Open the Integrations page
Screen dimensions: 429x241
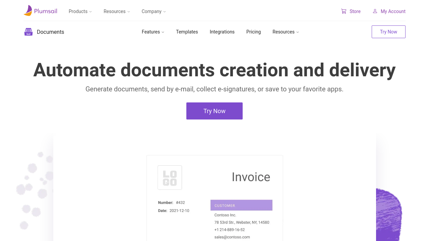pos(222,32)
